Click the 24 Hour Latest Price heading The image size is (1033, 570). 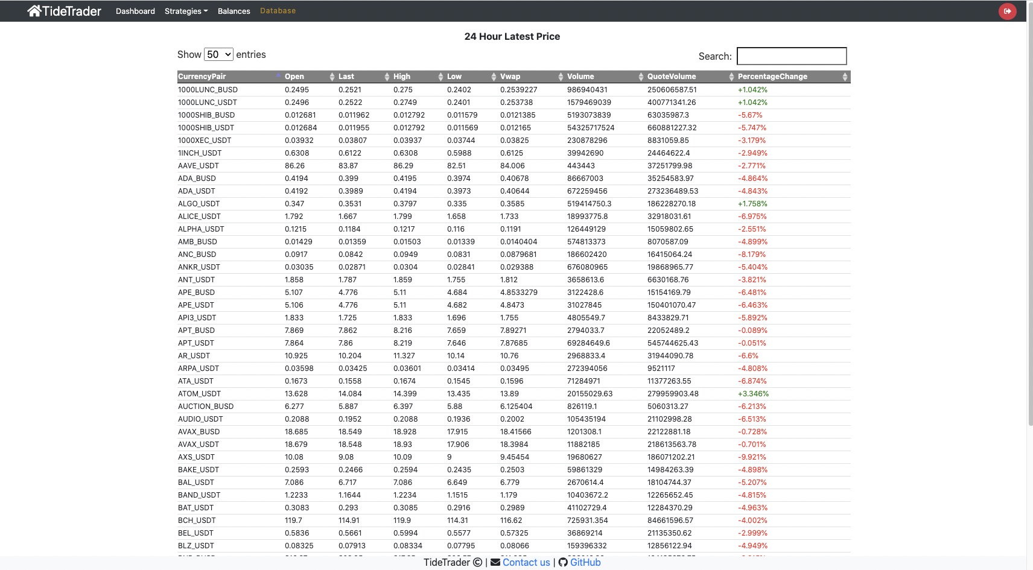pos(512,36)
